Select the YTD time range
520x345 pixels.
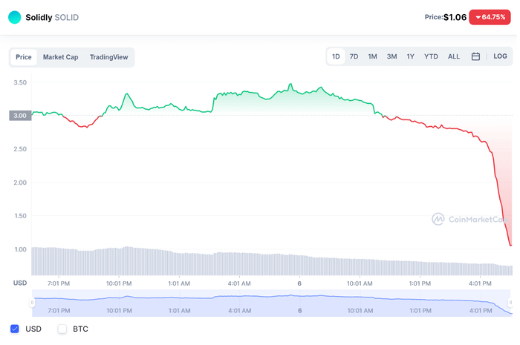(x=431, y=56)
